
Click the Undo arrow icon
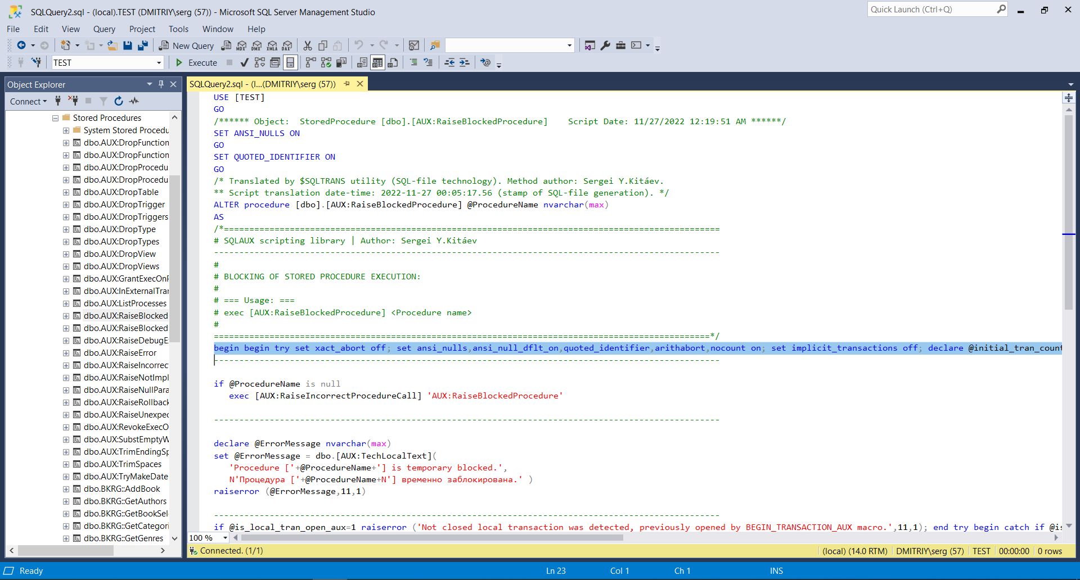tap(358, 46)
